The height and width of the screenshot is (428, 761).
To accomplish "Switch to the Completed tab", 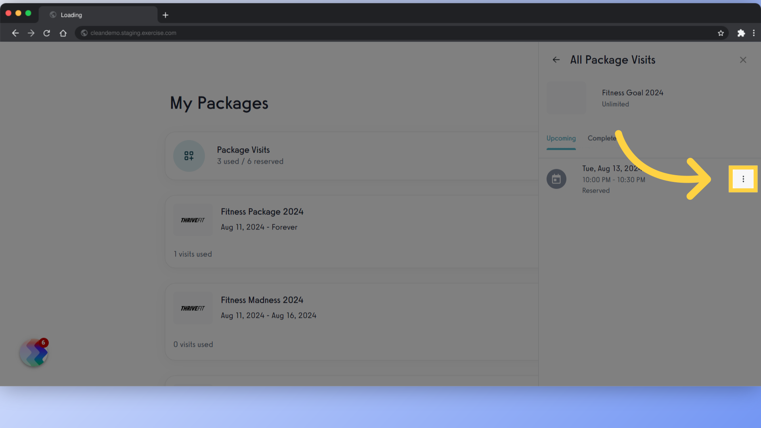I will tap(604, 138).
